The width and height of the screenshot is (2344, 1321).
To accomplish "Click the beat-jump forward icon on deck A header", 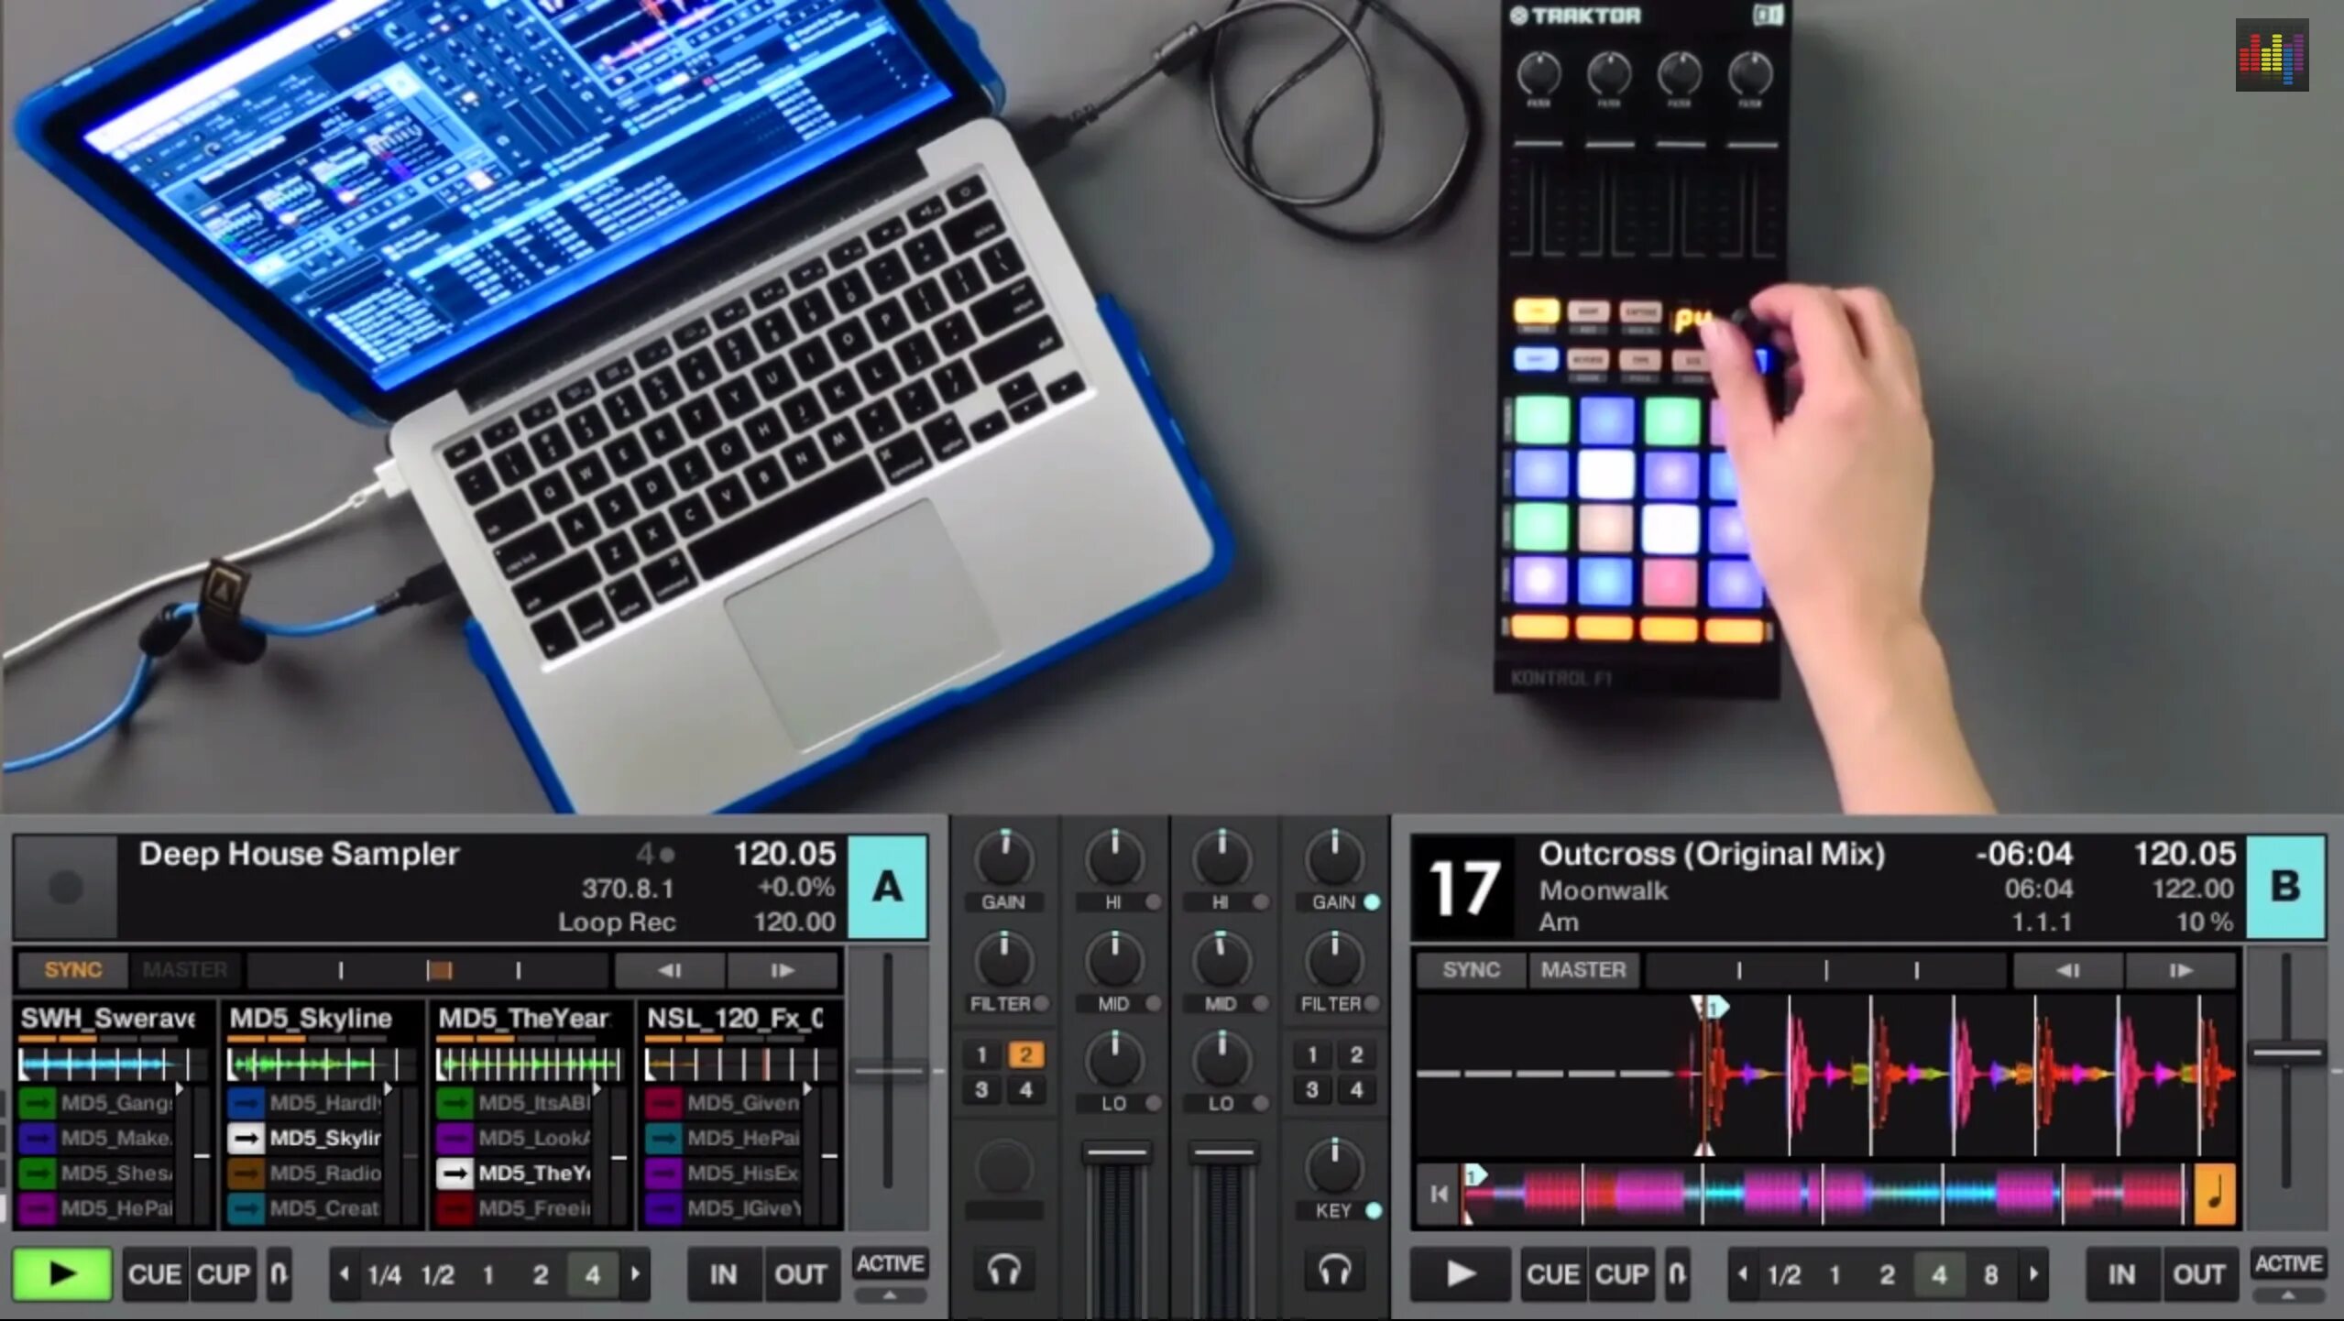I will (780, 970).
